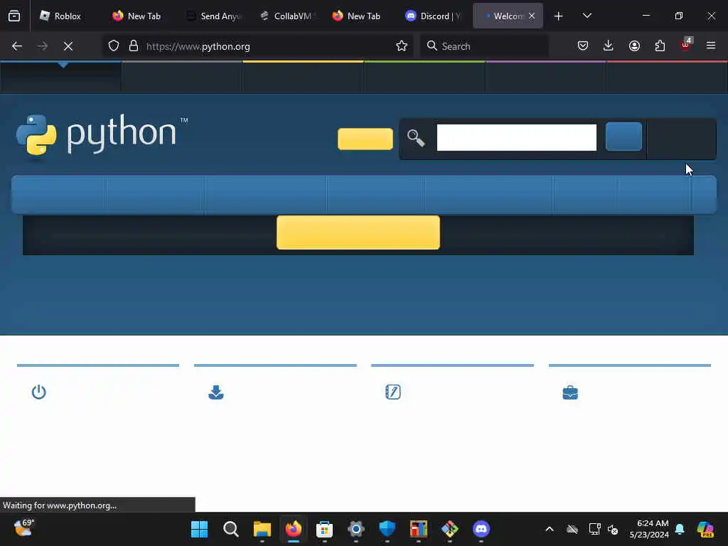
Task: Open Settings gear from the taskbar
Action: (x=356, y=529)
